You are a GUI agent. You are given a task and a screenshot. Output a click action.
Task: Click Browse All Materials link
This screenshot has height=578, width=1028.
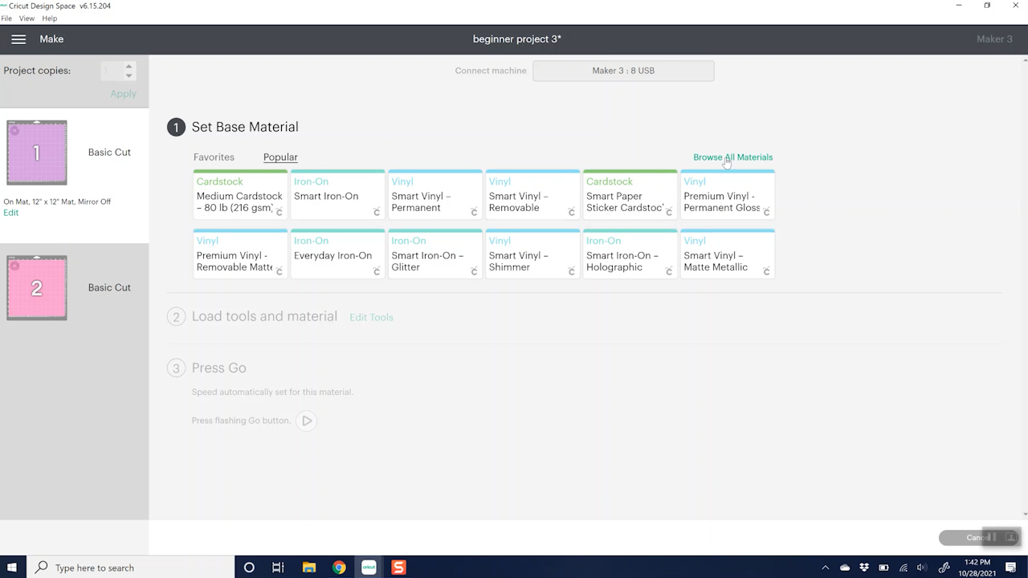pos(733,157)
